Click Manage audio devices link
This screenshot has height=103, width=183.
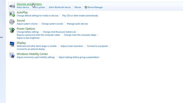point(77,24)
